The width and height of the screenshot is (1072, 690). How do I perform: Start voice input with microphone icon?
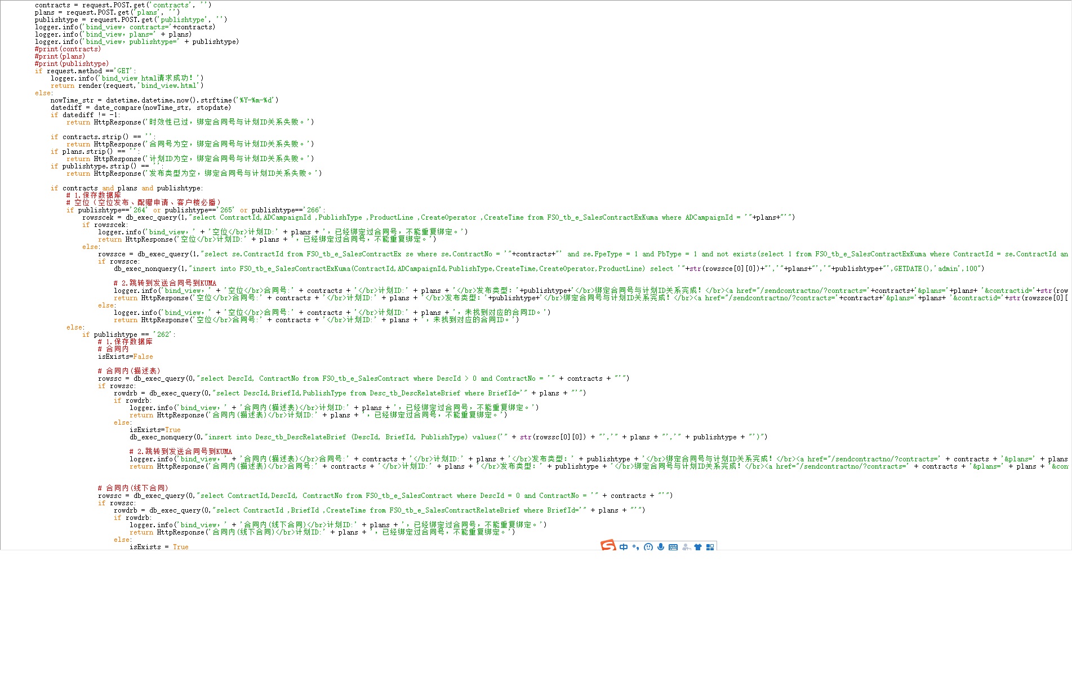(661, 547)
